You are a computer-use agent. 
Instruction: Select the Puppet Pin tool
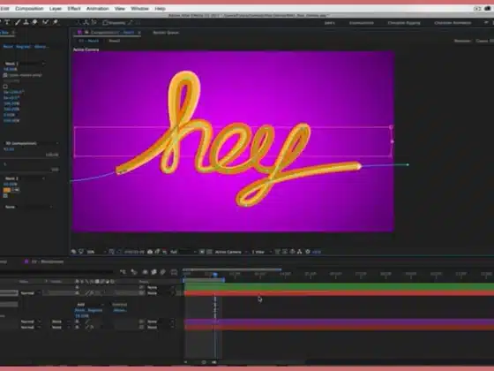click(56, 22)
